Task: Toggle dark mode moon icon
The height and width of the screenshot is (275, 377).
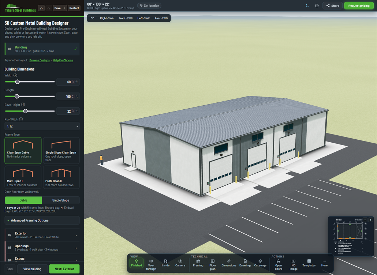Action: (307, 5)
